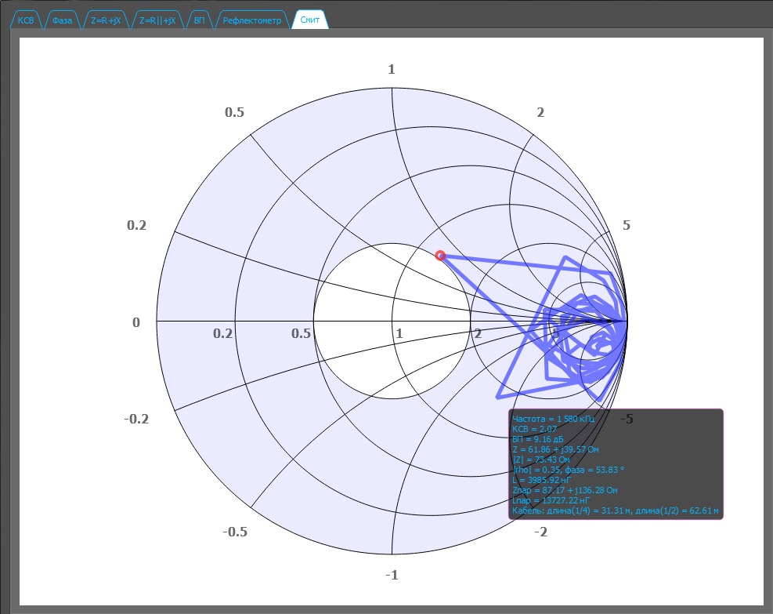
Task: Click the Кабель length line in tooltip
Action: click(x=615, y=511)
